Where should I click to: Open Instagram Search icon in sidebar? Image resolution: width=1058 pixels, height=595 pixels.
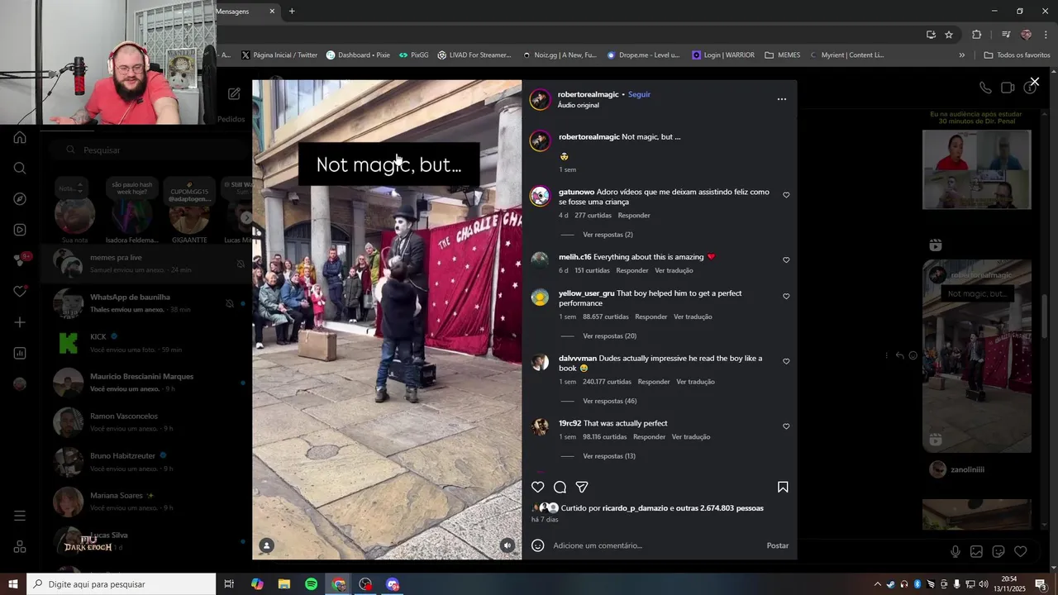click(20, 168)
